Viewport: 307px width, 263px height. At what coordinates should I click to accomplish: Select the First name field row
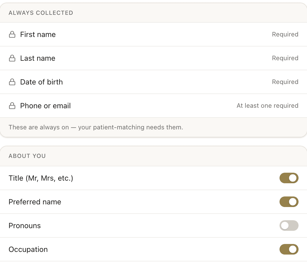(x=153, y=34)
